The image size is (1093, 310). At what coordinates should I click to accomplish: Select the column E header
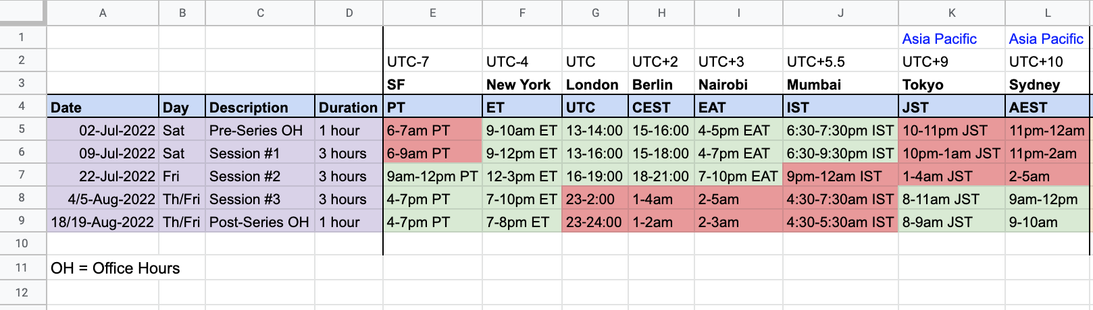click(432, 13)
